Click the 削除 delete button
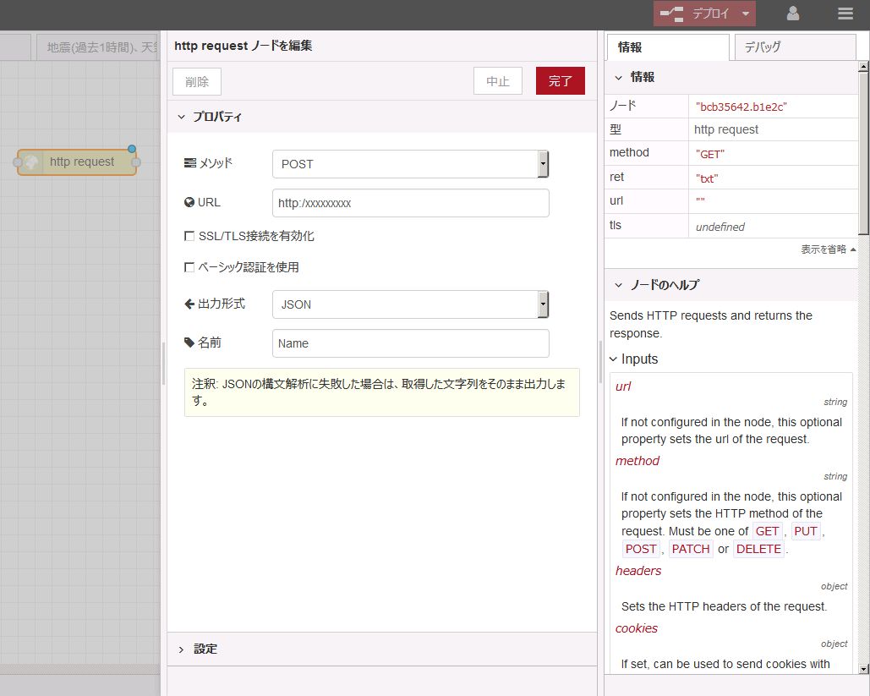This screenshot has width=870, height=696. (197, 81)
